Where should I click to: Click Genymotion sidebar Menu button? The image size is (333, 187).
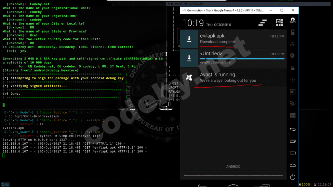tap(293, 153)
